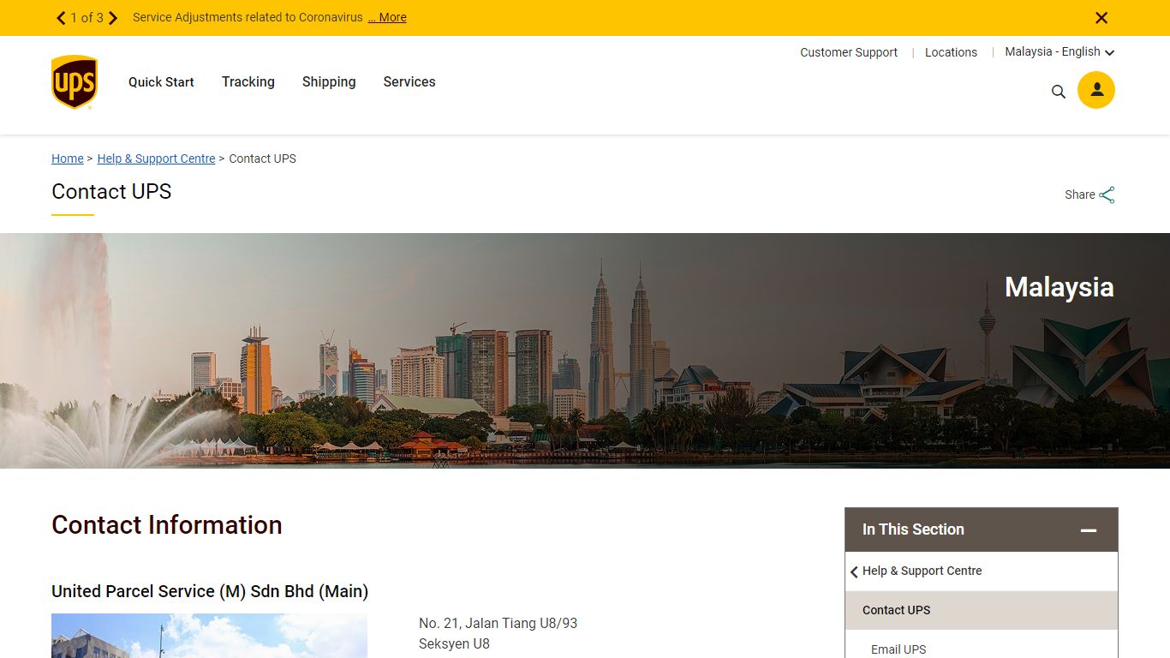Click the Malaysia skyline banner image

[585, 350]
